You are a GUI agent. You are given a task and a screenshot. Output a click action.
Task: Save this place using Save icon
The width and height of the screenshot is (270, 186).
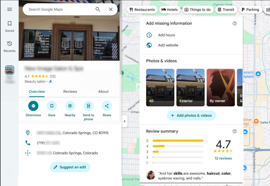pyautogui.click(x=52, y=106)
